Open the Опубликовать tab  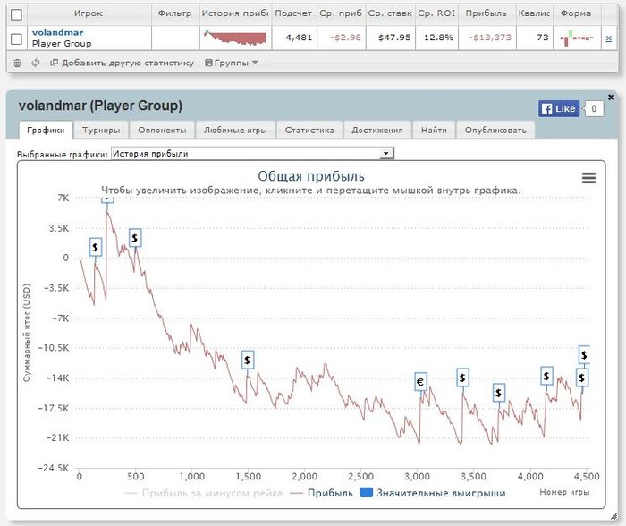point(495,131)
